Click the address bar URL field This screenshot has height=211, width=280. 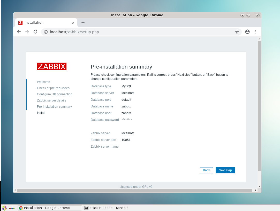tap(141, 32)
